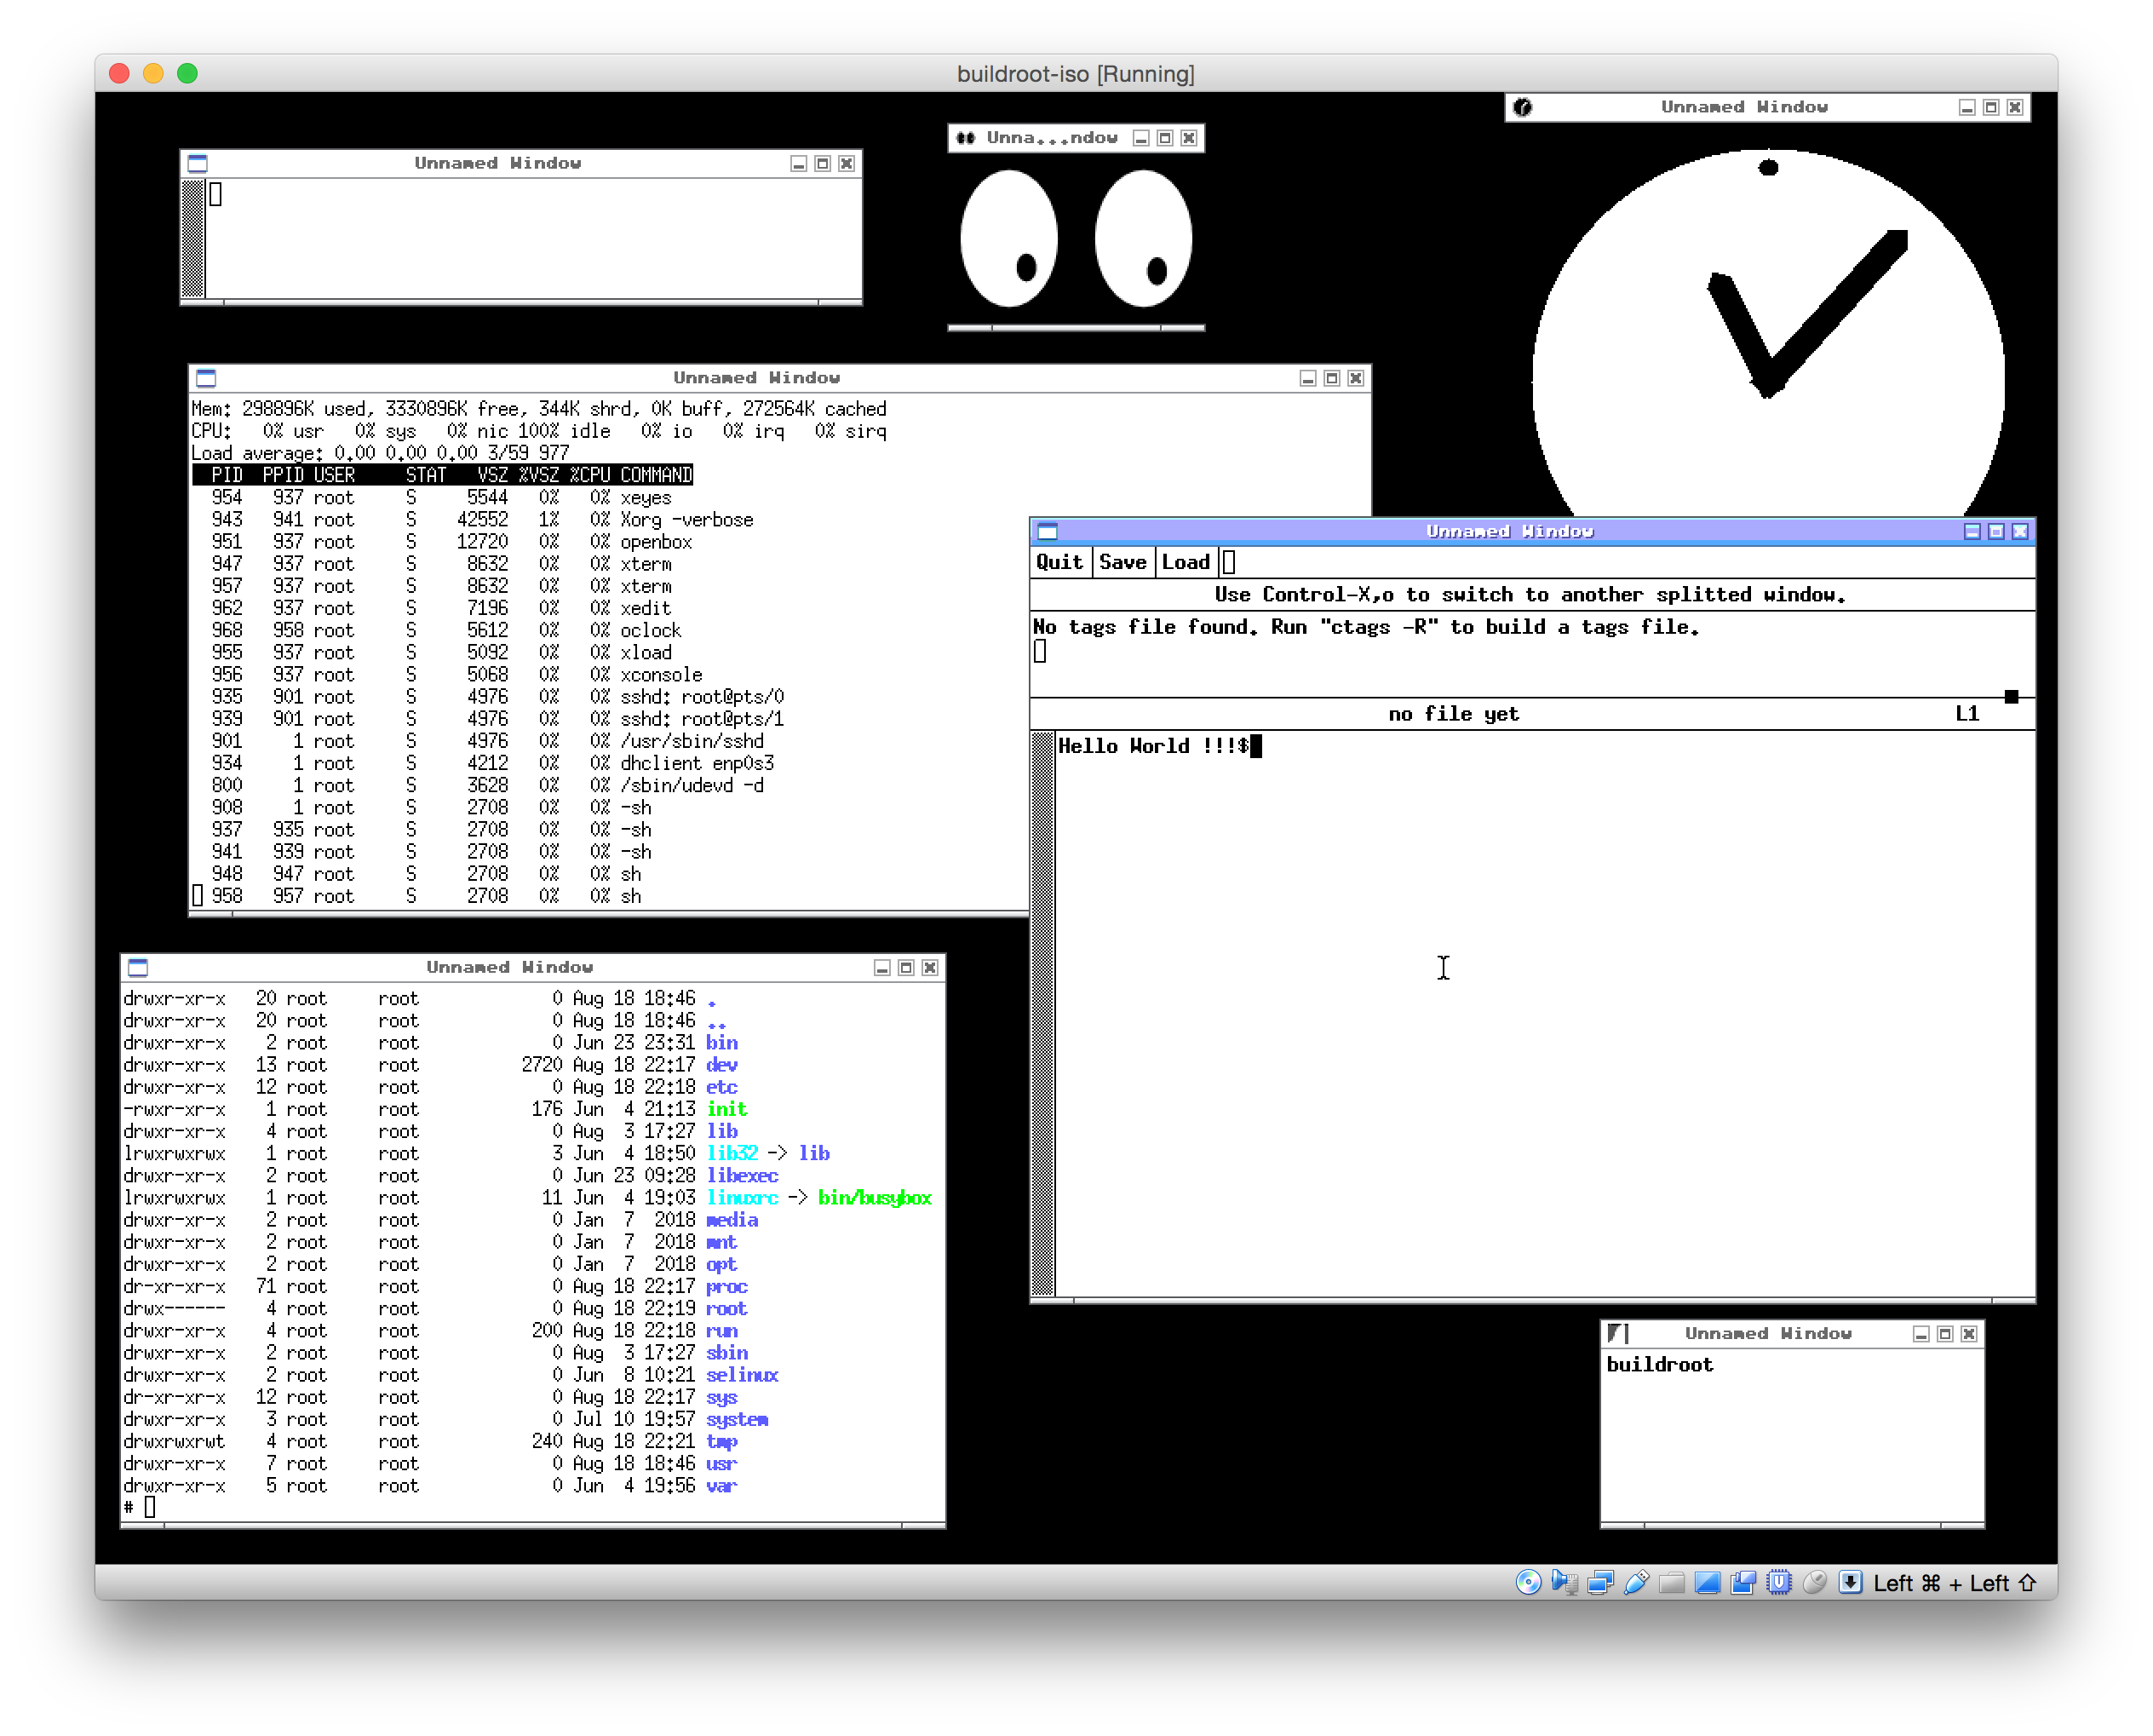
Task: Open window menu icon of xedit window
Action: [x=1048, y=531]
